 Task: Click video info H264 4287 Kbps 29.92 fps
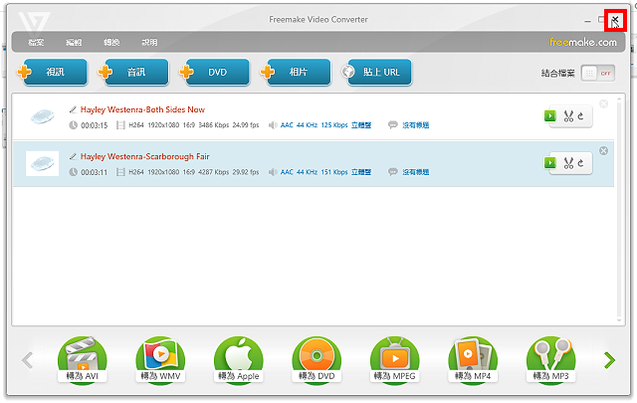(x=194, y=172)
